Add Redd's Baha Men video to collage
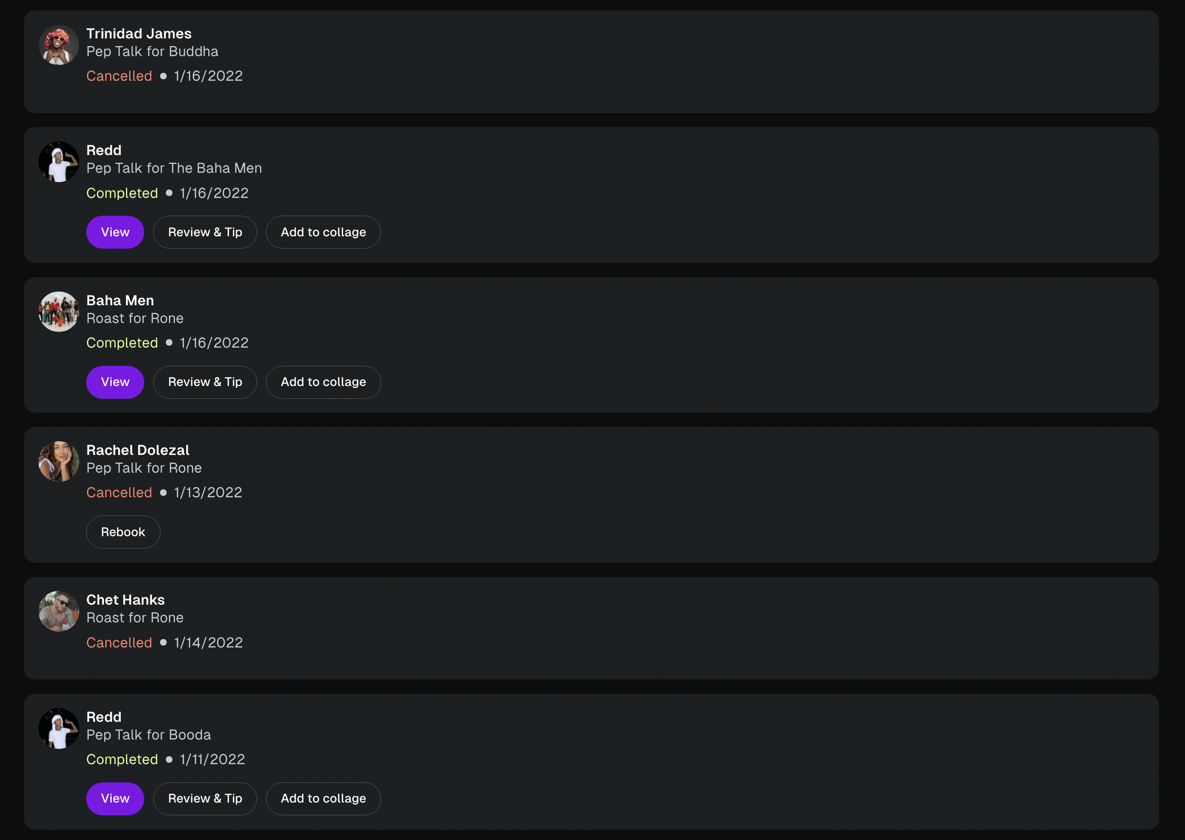This screenshot has width=1185, height=840. pyautogui.click(x=323, y=232)
